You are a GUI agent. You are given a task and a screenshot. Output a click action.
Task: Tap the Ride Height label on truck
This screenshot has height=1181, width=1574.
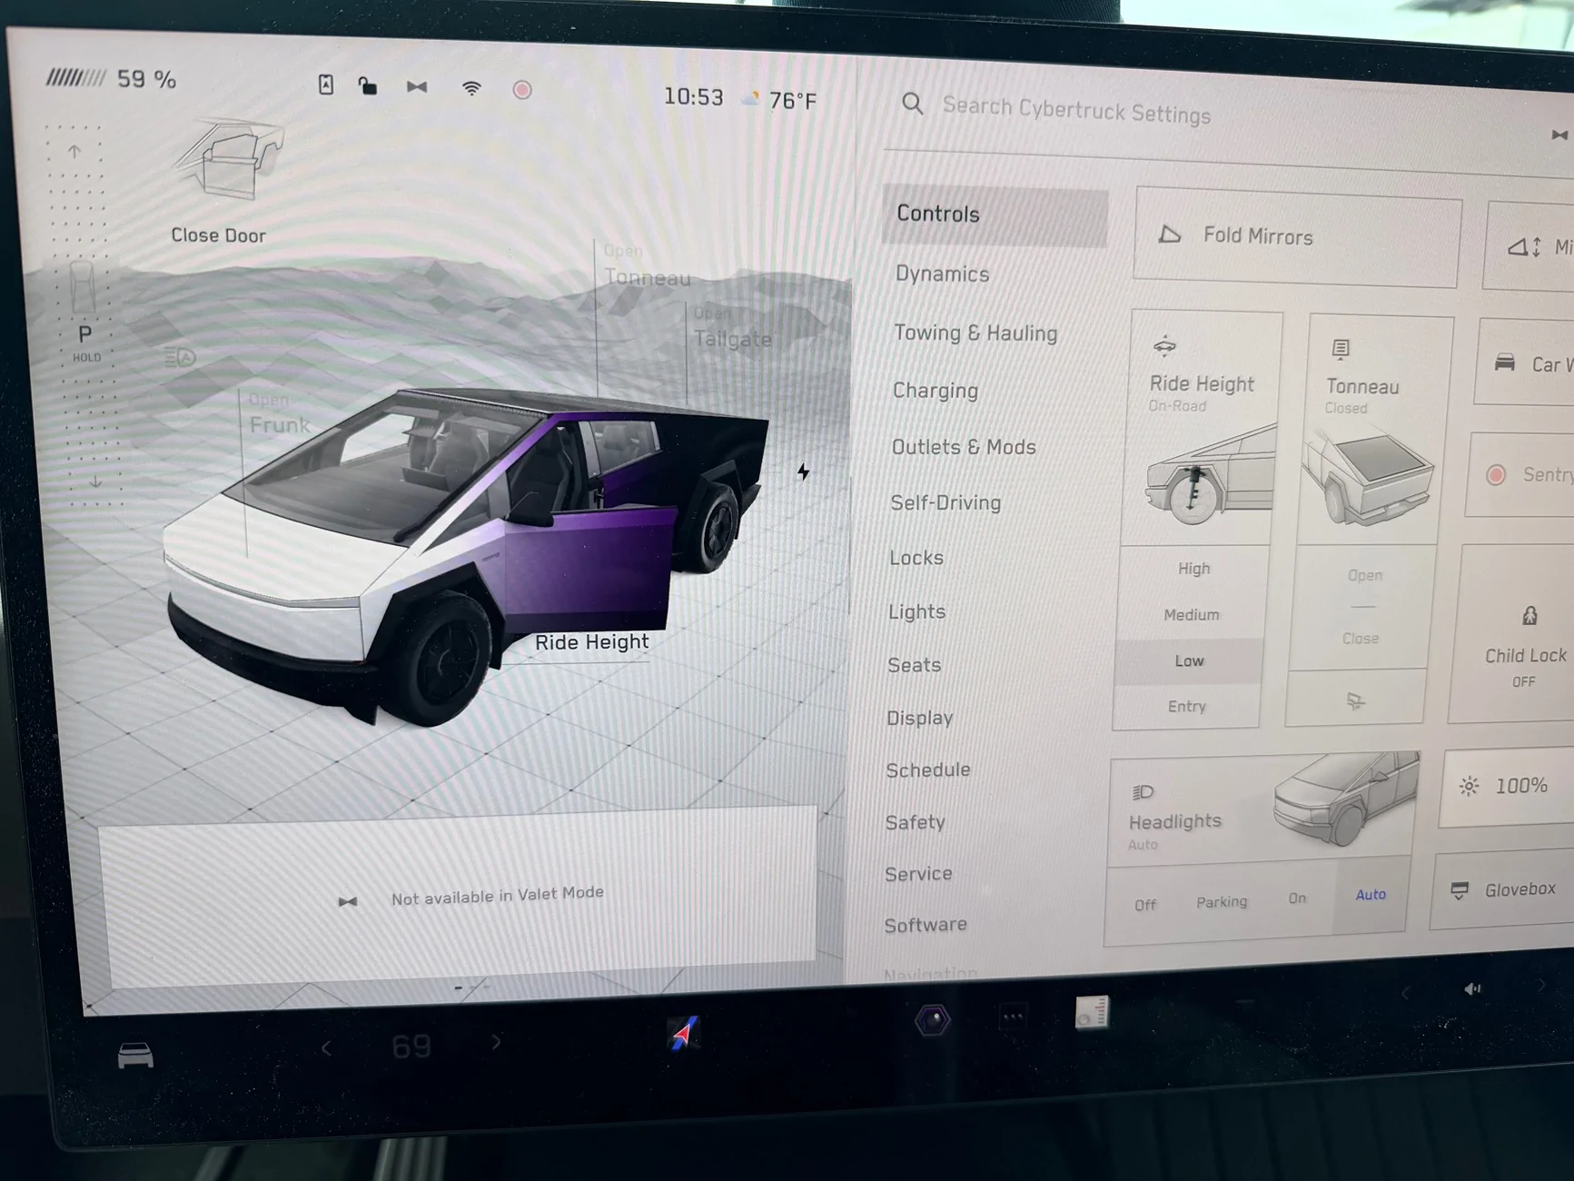click(x=592, y=642)
